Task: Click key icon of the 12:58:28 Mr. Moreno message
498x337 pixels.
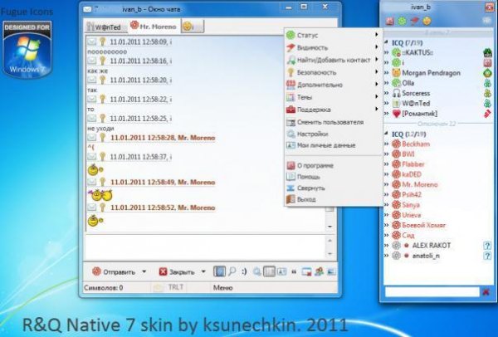Action: [102, 138]
